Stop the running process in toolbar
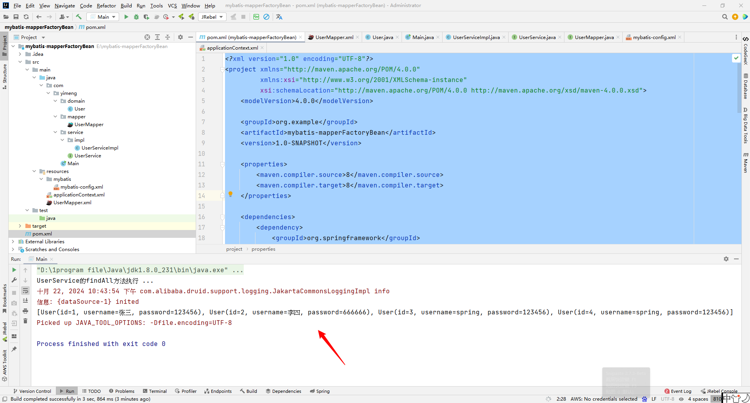The image size is (750, 403). point(243,17)
